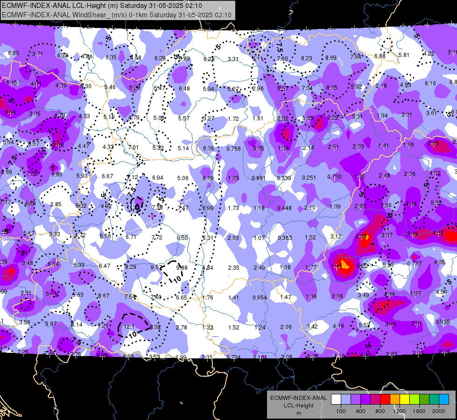Click the map value '0.251'
The image size is (457, 420).
(309, 177)
